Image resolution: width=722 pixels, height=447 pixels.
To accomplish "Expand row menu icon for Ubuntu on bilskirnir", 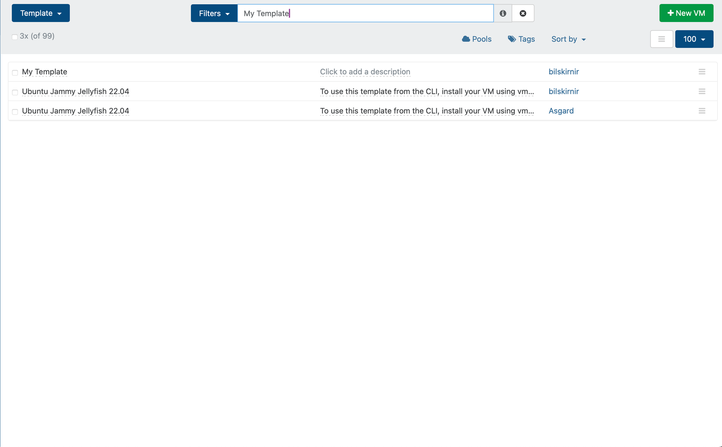I will (702, 91).
